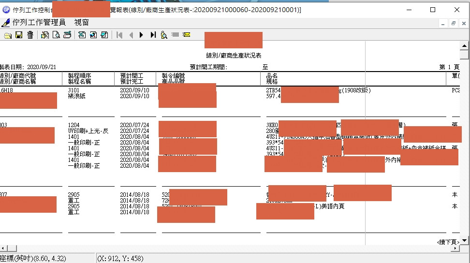Click the text (1908改版) in product name
Viewport: 470px width, 263px height.
(x=356, y=90)
